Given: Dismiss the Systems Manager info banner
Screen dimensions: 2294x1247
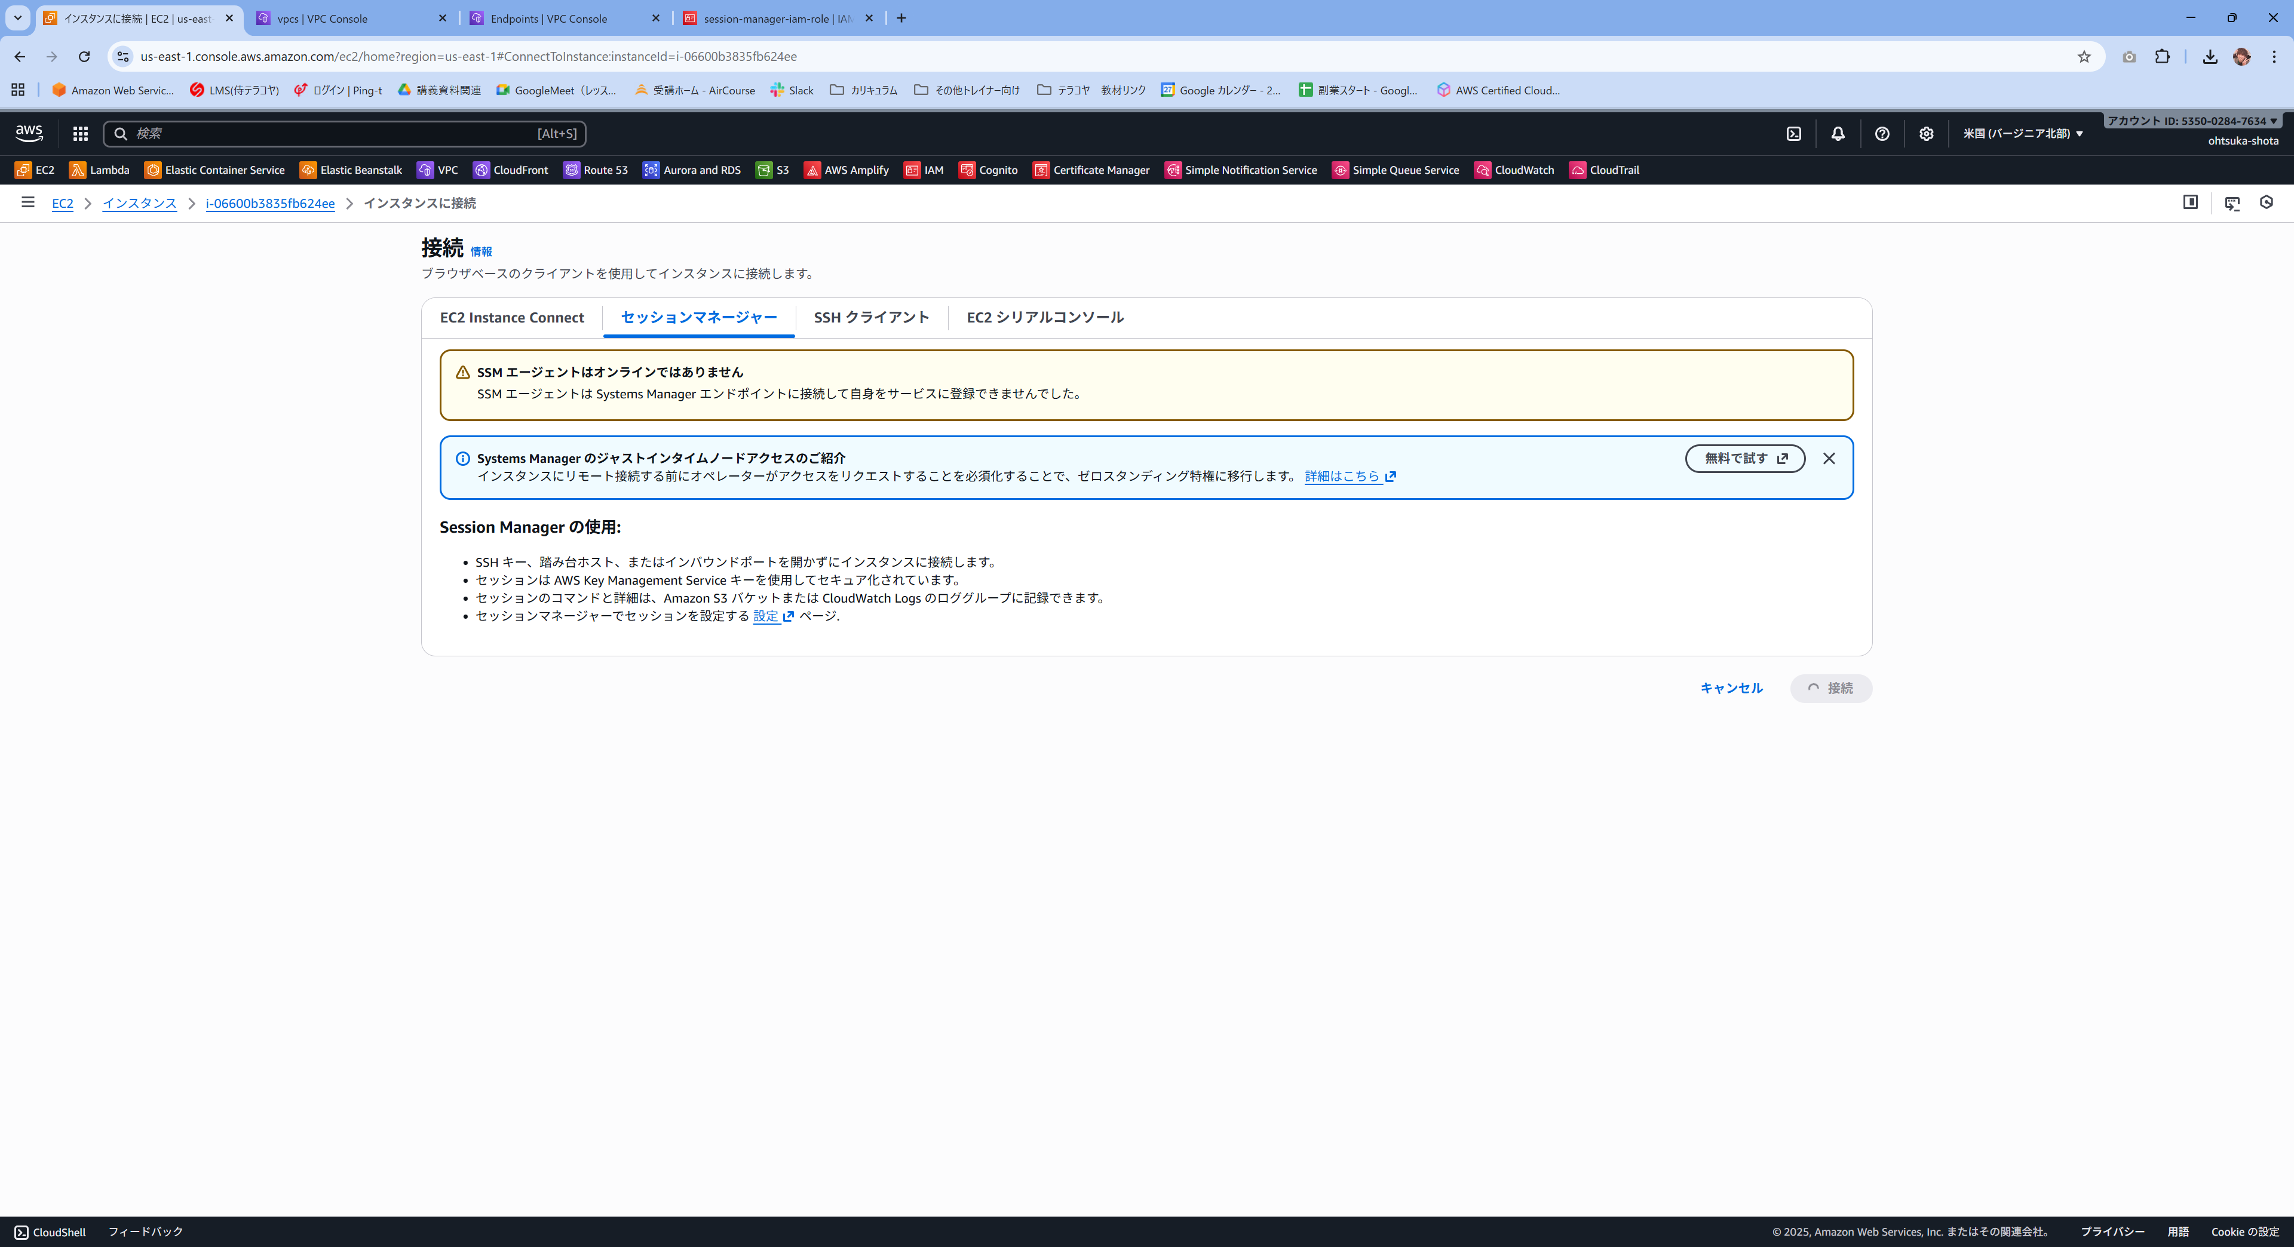Looking at the screenshot, I should pos(1828,459).
